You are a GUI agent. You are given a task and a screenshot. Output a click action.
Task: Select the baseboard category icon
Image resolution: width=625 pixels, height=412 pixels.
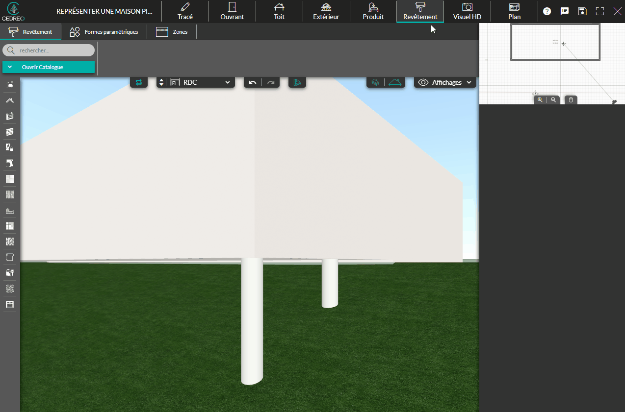tap(10, 210)
